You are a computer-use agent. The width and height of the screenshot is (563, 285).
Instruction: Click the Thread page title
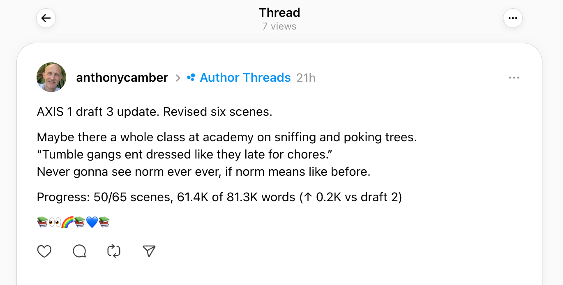click(279, 13)
